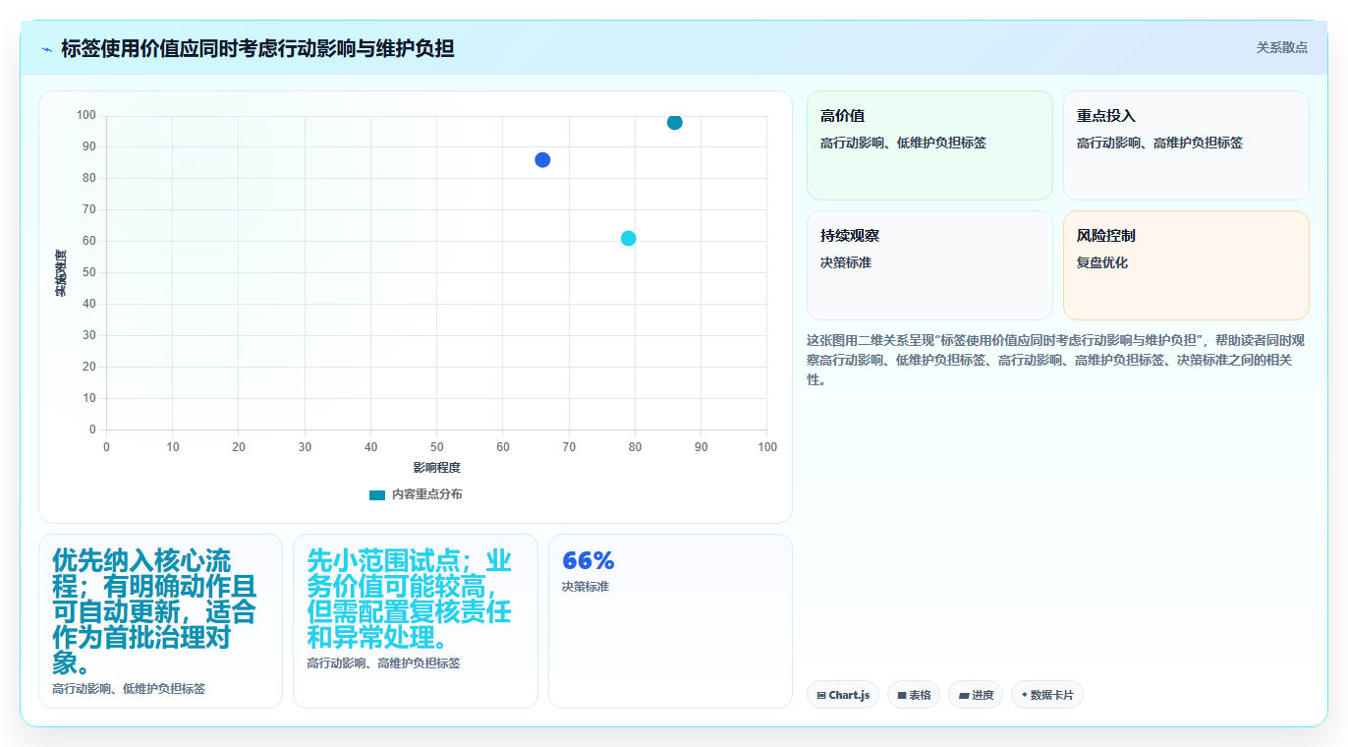Click the 进度 tag chip
This screenshot has width=1348, height=747.
pyautogui.click(x=976, y=695)
